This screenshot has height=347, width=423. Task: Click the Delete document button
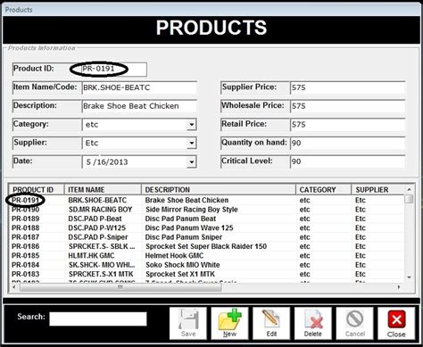coord(313,323)
